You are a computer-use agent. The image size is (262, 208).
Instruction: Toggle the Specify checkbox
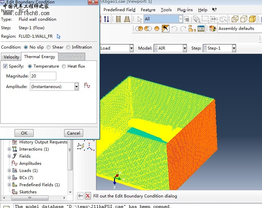(5, 66)
